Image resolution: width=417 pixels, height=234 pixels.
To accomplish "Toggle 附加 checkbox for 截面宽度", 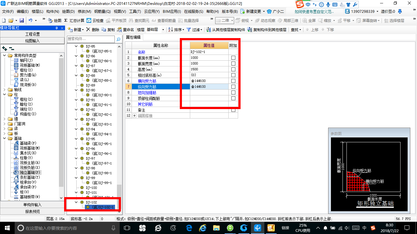I will tap(233, 63).
